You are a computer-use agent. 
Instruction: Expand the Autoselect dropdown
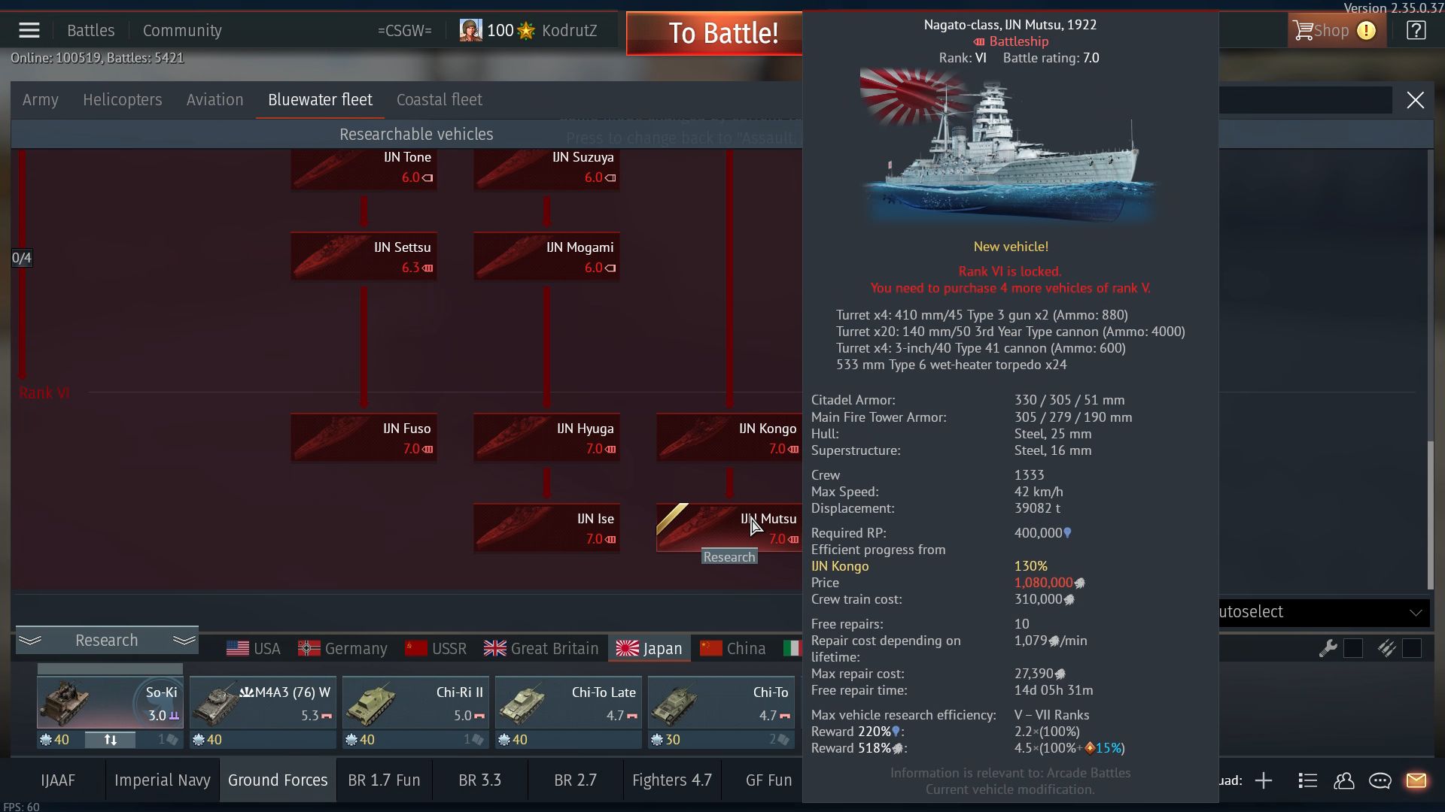1325,612
